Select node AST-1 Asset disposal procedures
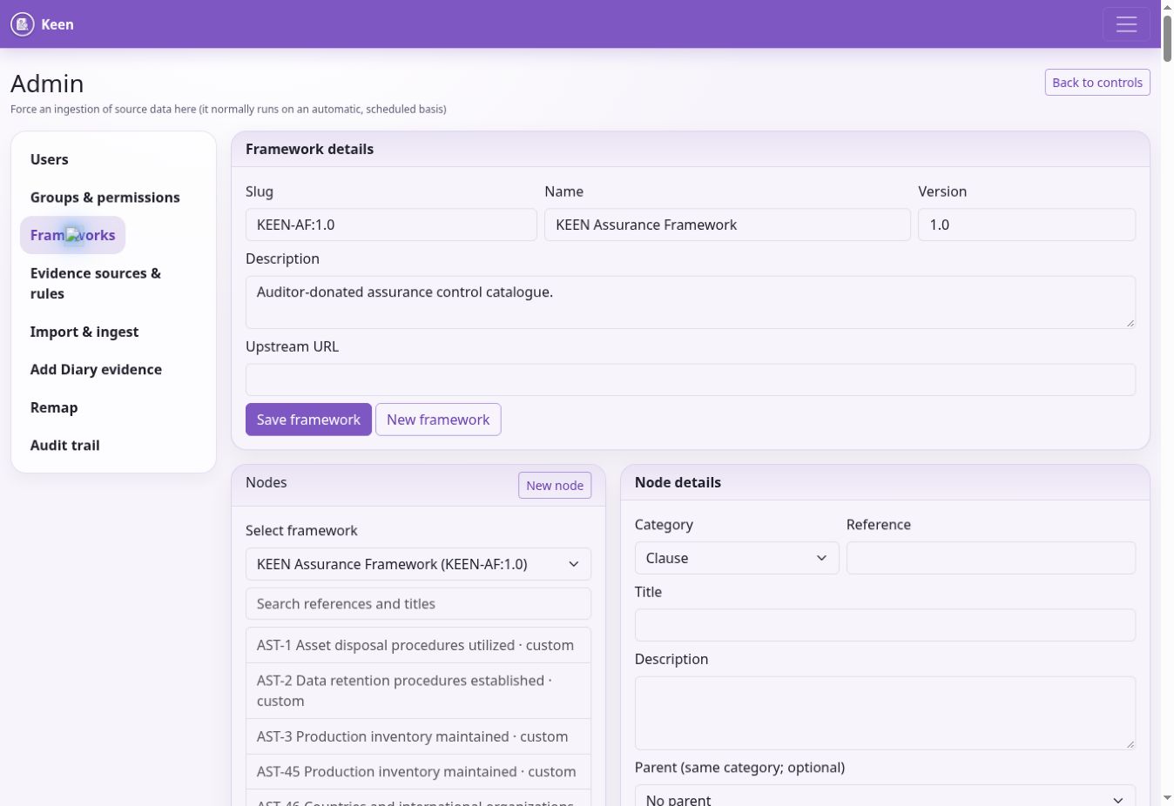 pyautogui.click(x=418, y=645)
